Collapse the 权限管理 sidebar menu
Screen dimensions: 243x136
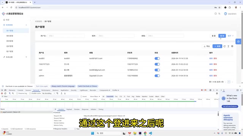point(26,25)
